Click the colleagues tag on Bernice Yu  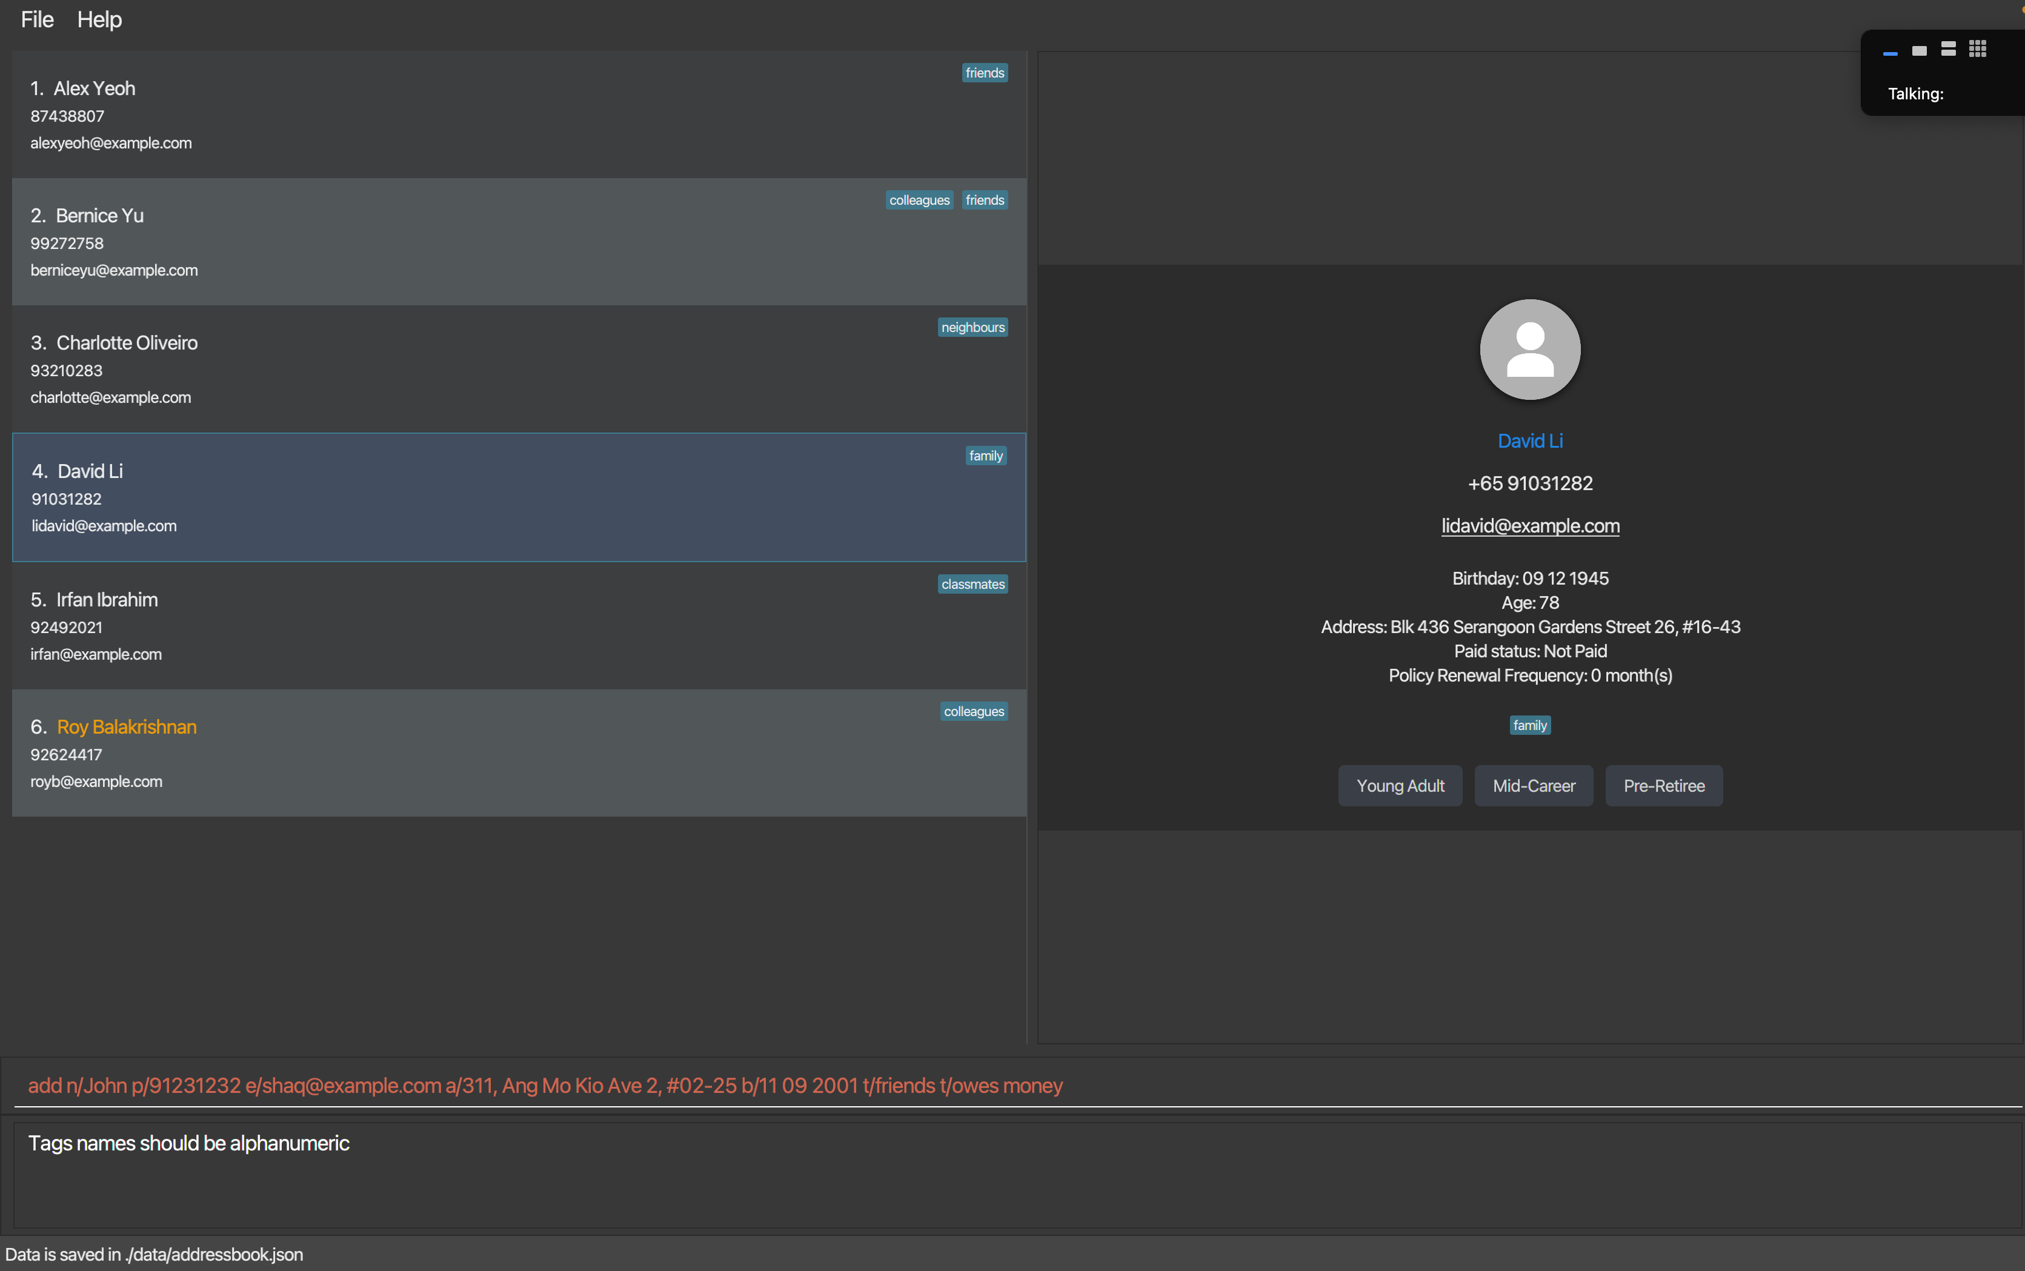click(x=919, y=200)
